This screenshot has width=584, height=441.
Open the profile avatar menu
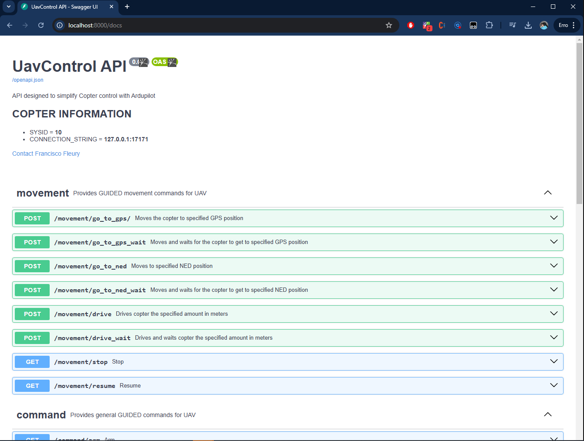[x=544, y=25]
